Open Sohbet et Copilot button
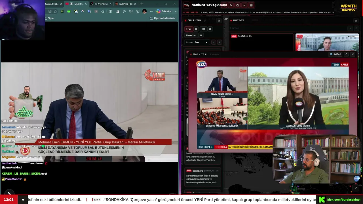This screenshot has width=363, height=204. pyautogui.click(x=164, y=11)
